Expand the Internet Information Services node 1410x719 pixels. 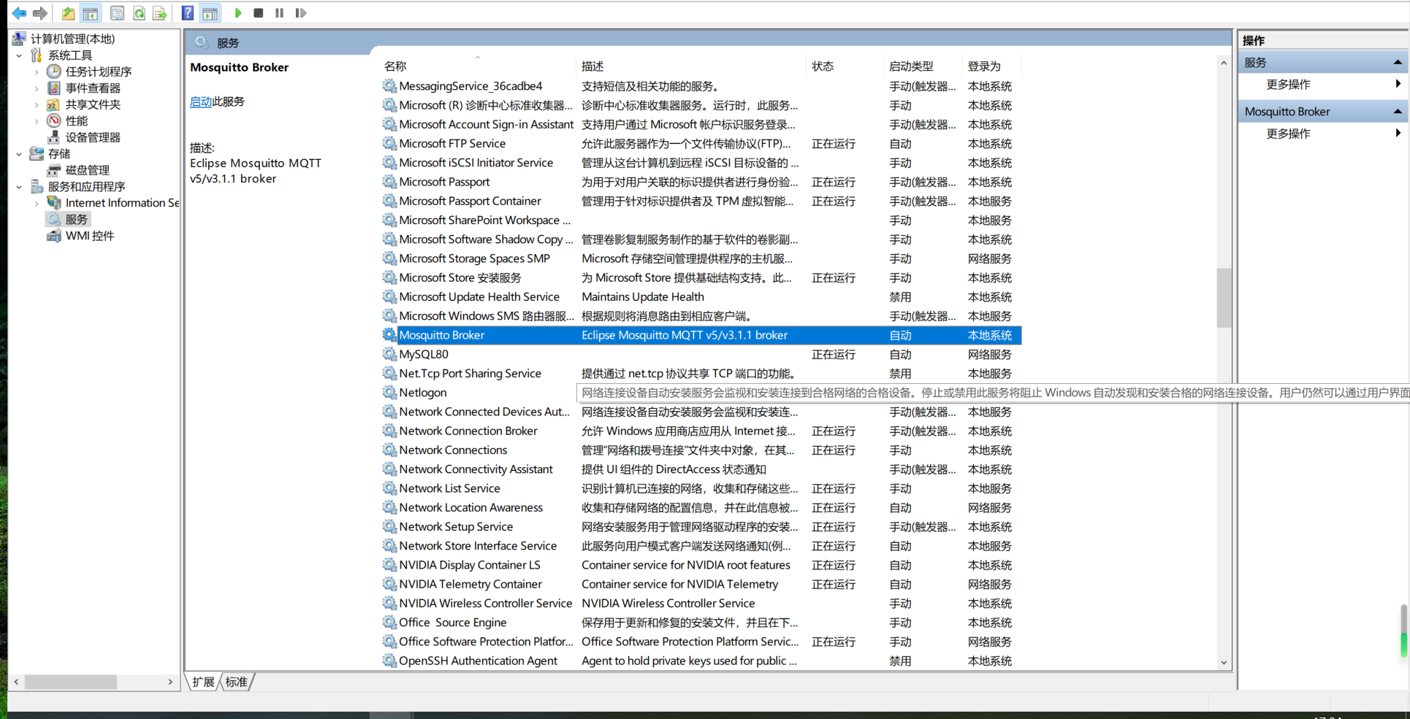[x=37, y=203]
